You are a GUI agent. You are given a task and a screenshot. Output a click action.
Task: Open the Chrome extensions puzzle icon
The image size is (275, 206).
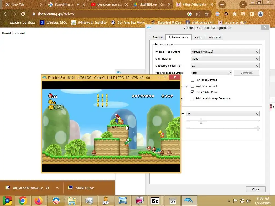(x=234, y=14)
